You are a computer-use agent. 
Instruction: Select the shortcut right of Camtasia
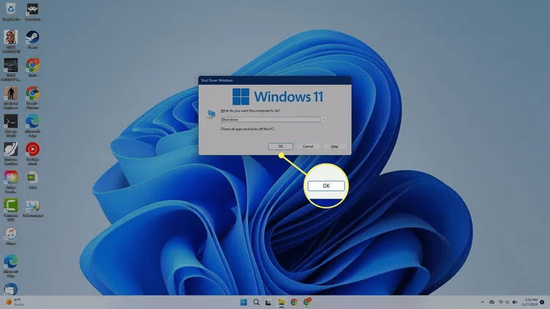[32, 208]
